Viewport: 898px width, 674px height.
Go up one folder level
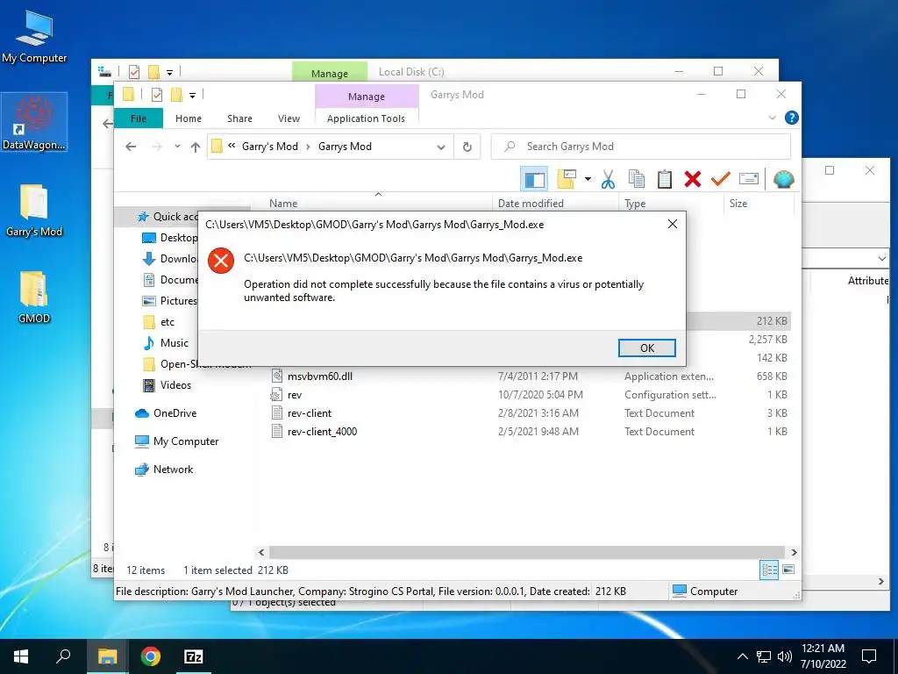196,147
